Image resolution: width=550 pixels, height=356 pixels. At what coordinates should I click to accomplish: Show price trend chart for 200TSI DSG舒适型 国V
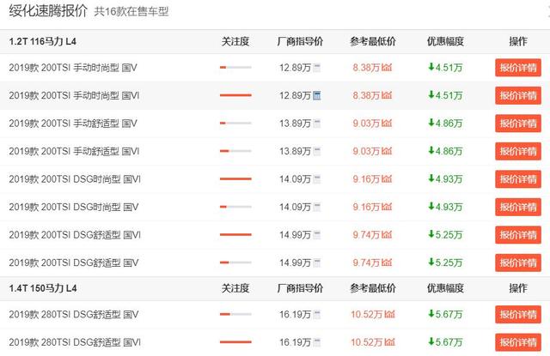[x=387, y=262]
